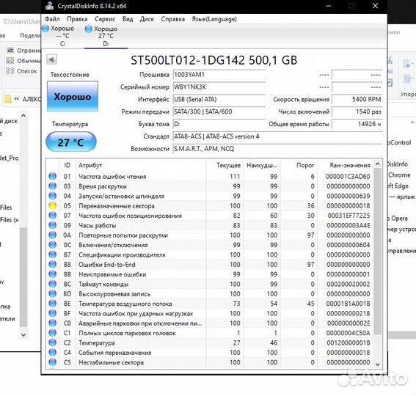Click status icon for Температура воздушного потока
416x396 pixels.
coord(53,304)
